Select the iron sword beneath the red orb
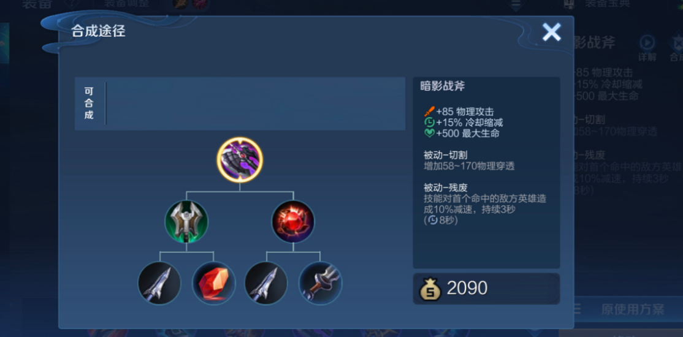683x337 pixels. [266, 283]
